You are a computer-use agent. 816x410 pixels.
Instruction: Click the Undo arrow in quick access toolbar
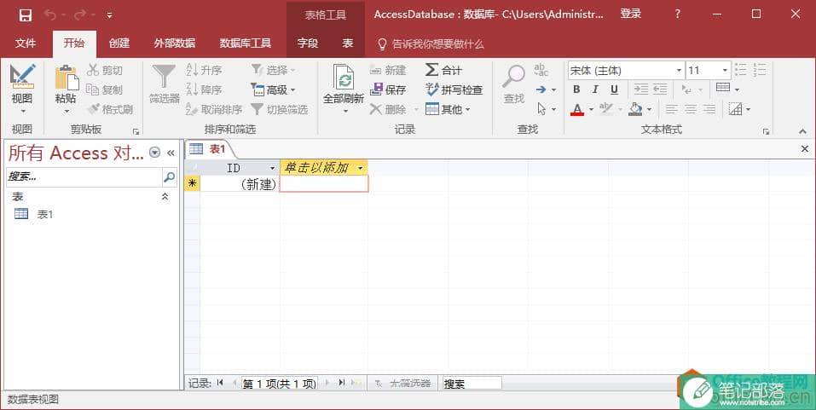[50, 15]
